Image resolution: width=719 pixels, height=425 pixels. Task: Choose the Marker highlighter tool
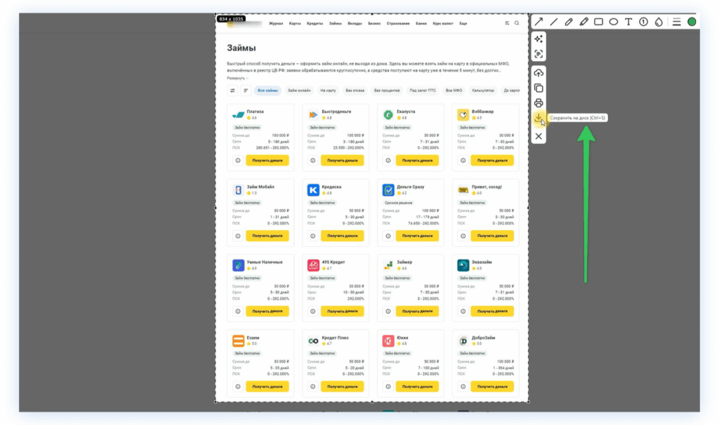coord(583,22)
